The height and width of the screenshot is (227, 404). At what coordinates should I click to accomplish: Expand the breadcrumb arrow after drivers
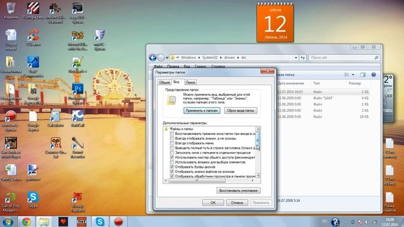click(238, 57)
